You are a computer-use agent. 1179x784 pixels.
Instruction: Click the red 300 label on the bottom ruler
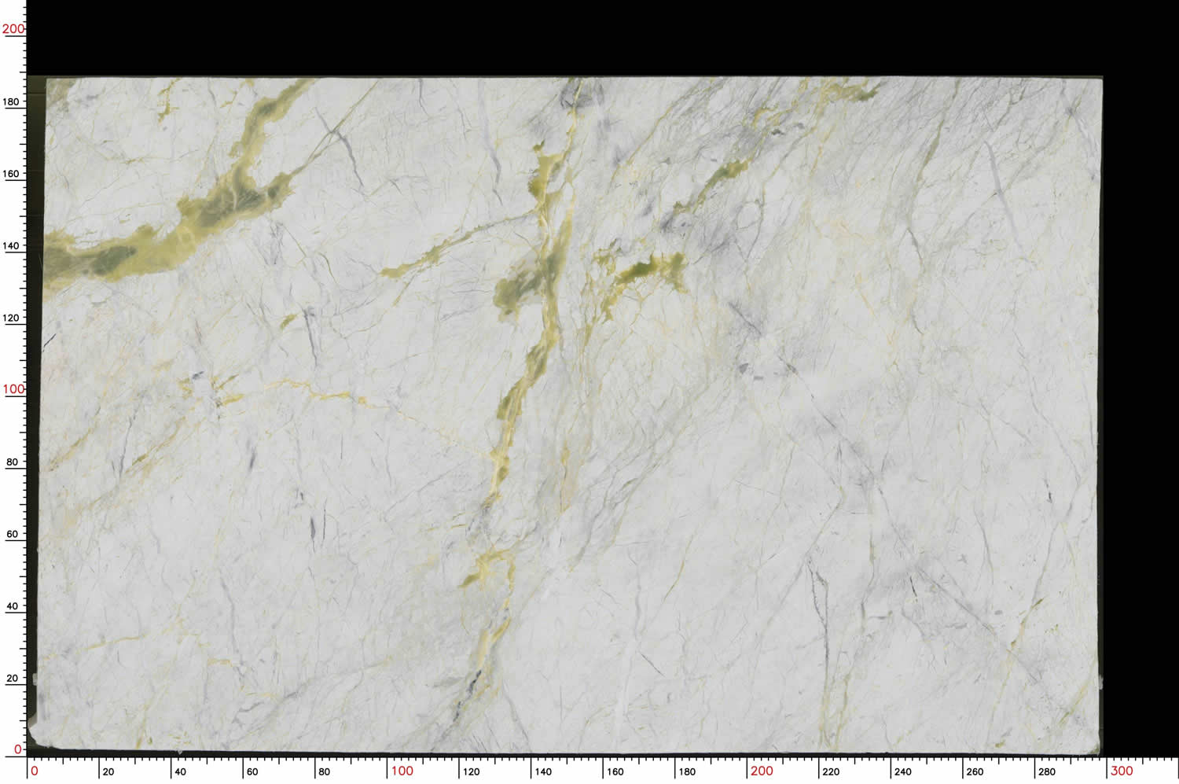pos(1122,771)
